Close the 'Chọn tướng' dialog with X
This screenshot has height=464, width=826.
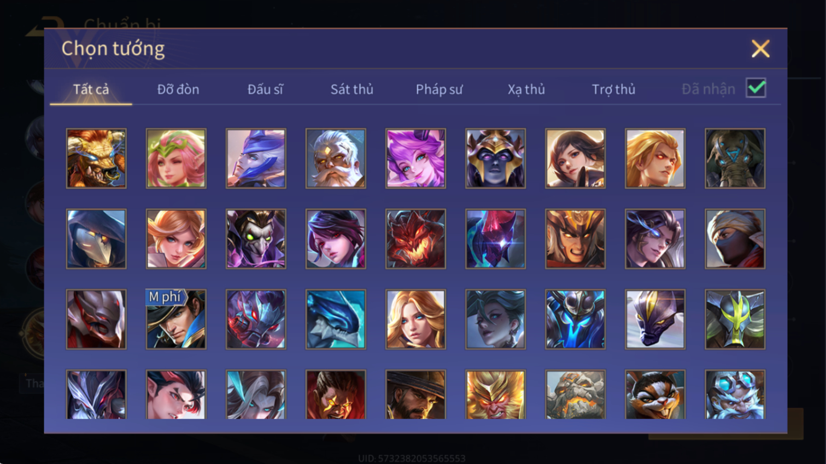click(760, 49)
